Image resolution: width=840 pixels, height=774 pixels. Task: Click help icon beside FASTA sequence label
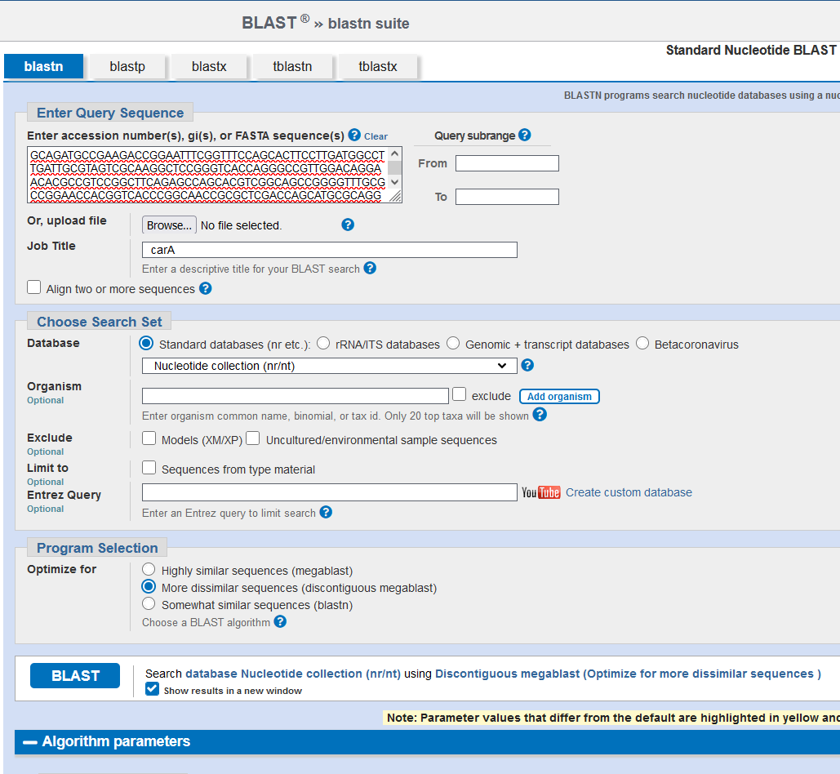pos(354,135)
